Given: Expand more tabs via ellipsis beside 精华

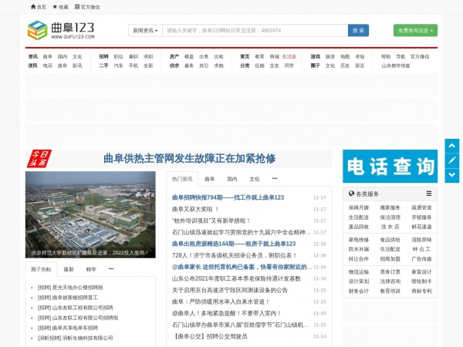Looking at the screenshot, I should tap(111, 269).
